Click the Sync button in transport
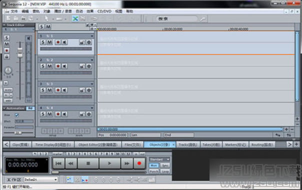302x190 pixels. coord(165,165)
